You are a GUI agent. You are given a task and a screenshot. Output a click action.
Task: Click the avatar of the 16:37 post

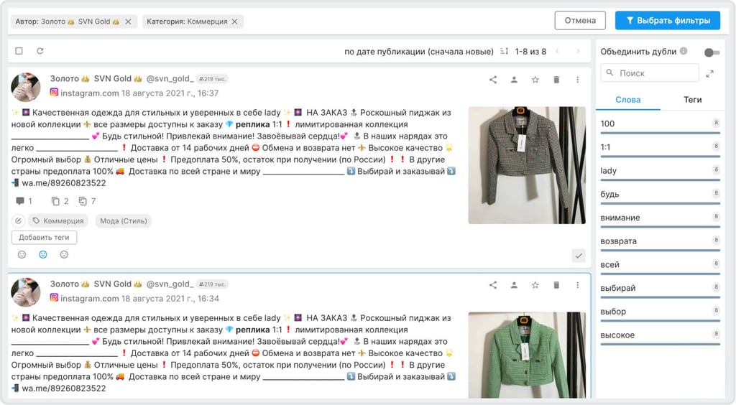coord(26,87)
